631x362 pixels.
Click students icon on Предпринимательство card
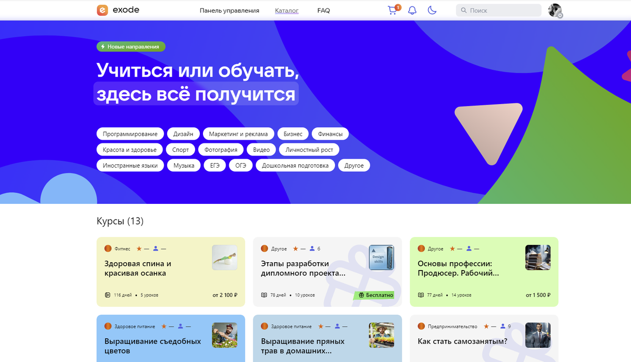503,326
